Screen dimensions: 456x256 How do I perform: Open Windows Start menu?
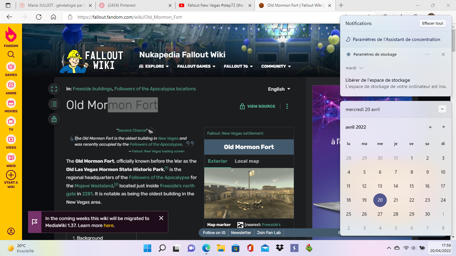(x=147, y=248)
